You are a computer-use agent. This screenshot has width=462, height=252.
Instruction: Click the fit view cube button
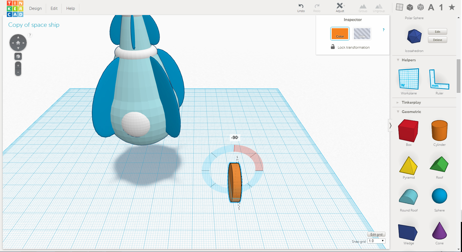(18, 56)
